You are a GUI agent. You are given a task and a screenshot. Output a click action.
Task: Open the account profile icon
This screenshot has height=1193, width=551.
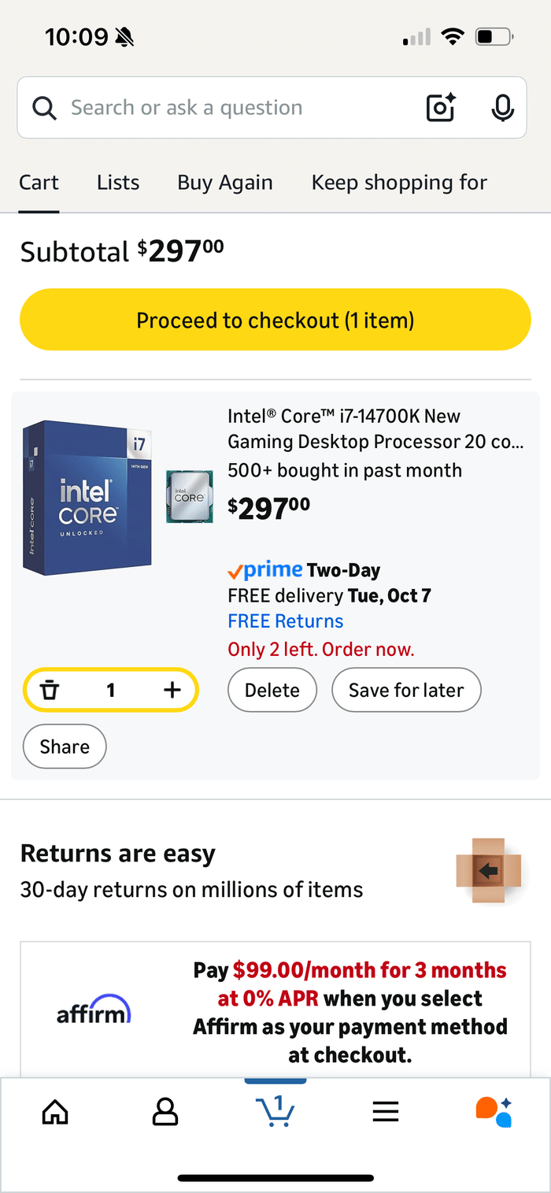pyautogui.click(x=165, y=1111)
